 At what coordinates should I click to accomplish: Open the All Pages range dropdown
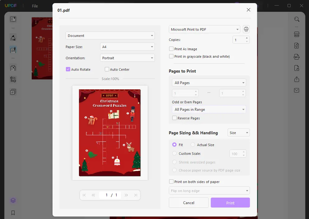pos(209,83)
